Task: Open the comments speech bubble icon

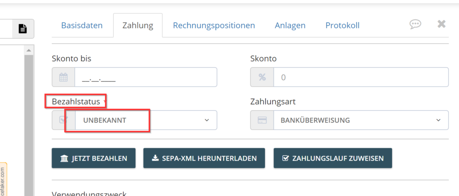Action: 416,24
